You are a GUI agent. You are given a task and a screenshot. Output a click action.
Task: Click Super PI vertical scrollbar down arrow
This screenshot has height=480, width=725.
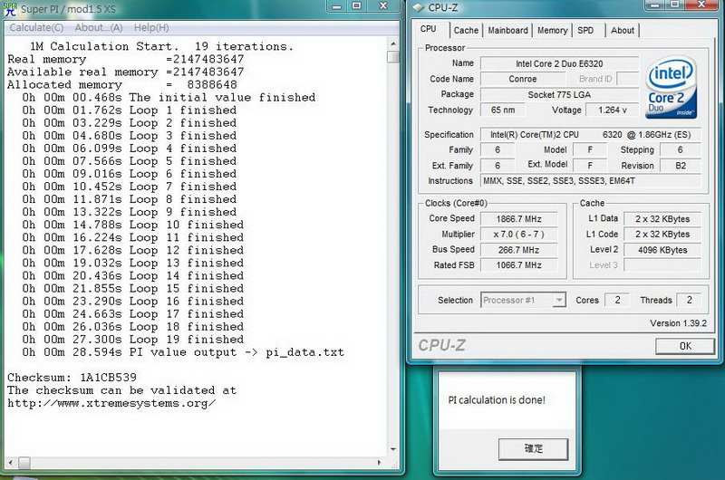click(393, 449)
